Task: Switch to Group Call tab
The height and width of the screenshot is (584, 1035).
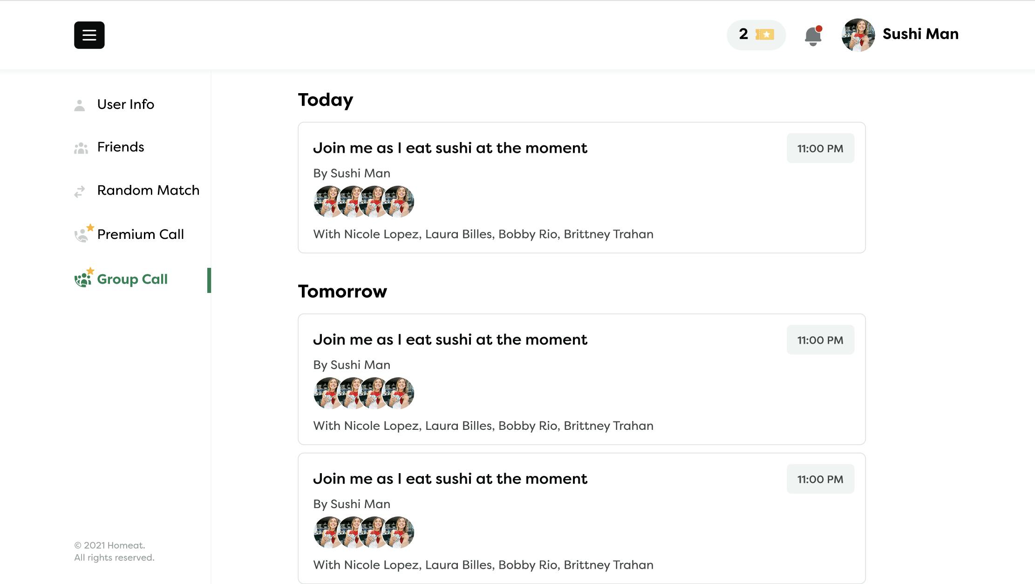Action: [132, 279]
